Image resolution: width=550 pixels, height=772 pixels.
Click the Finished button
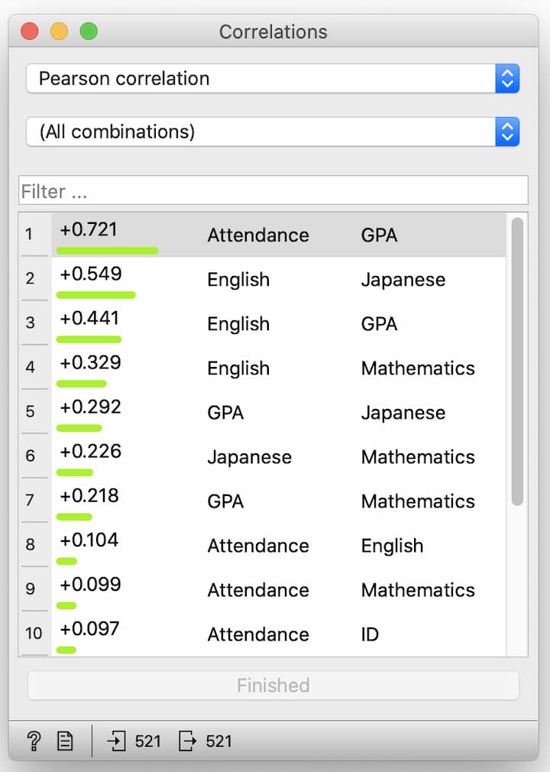273,686
